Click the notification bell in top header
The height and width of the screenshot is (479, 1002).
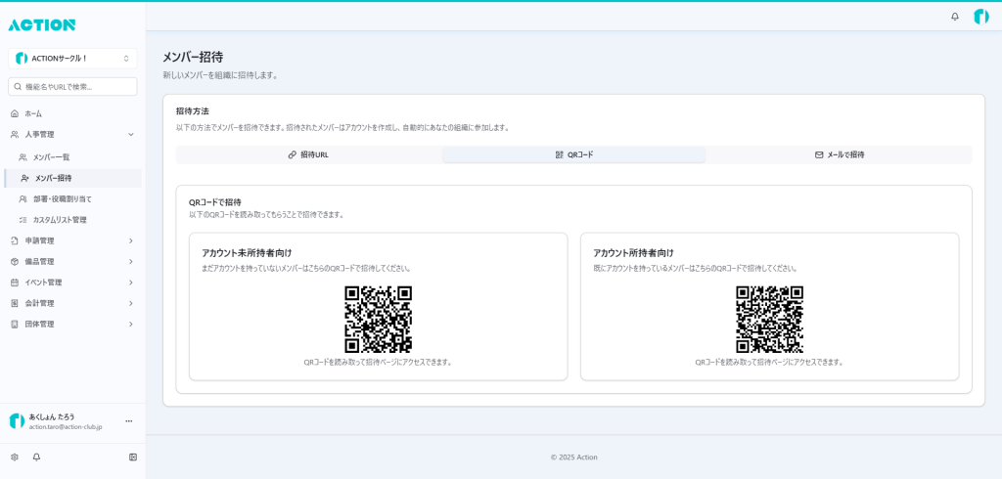955,17
